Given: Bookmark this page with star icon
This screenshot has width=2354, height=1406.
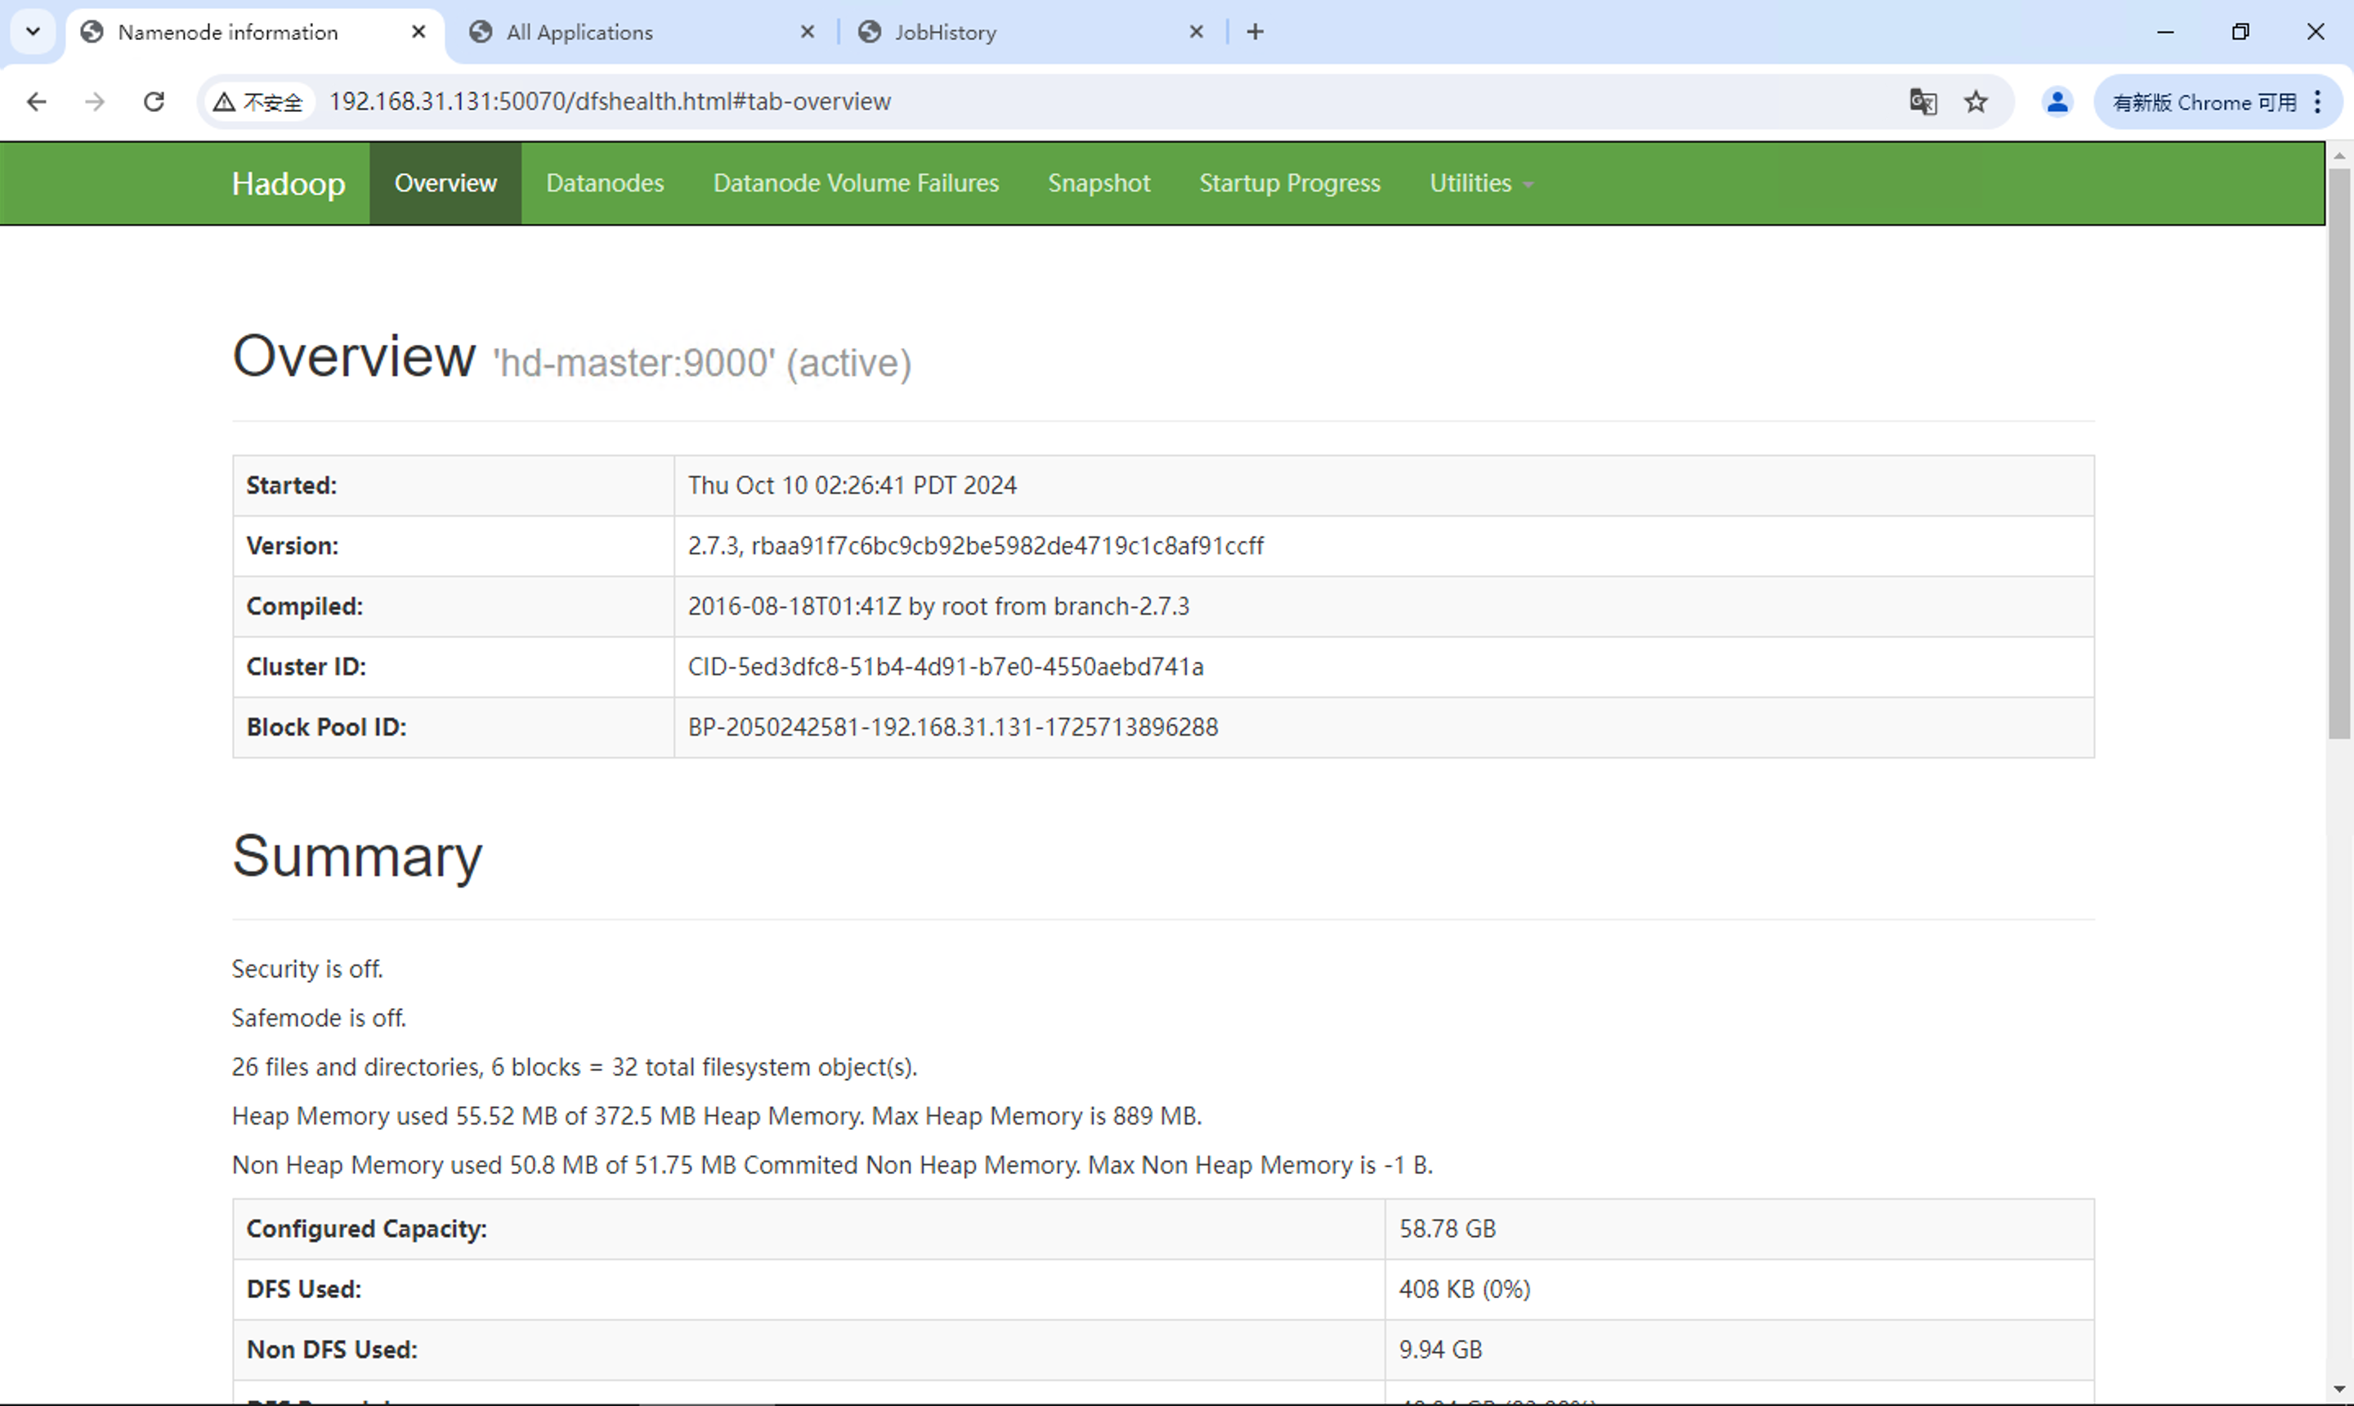Looking at the screenshot, I should pyautogui.click(x=1975, y=101).
